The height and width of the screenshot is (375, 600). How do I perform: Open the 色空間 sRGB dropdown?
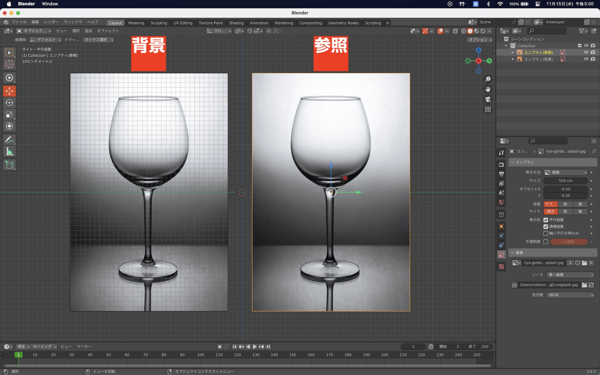click(x=570, y=295)
